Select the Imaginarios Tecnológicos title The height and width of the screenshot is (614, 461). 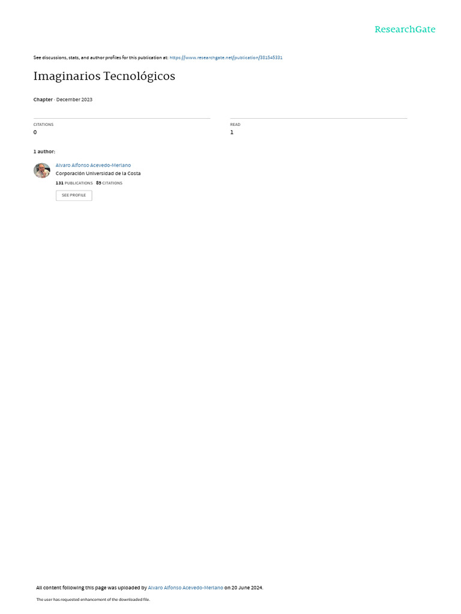click(104, 76)
